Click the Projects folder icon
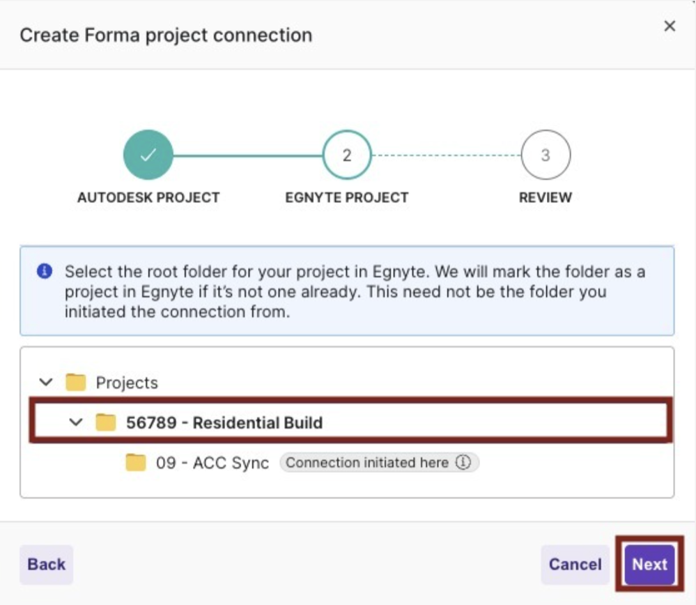 (x=76, y=382)
